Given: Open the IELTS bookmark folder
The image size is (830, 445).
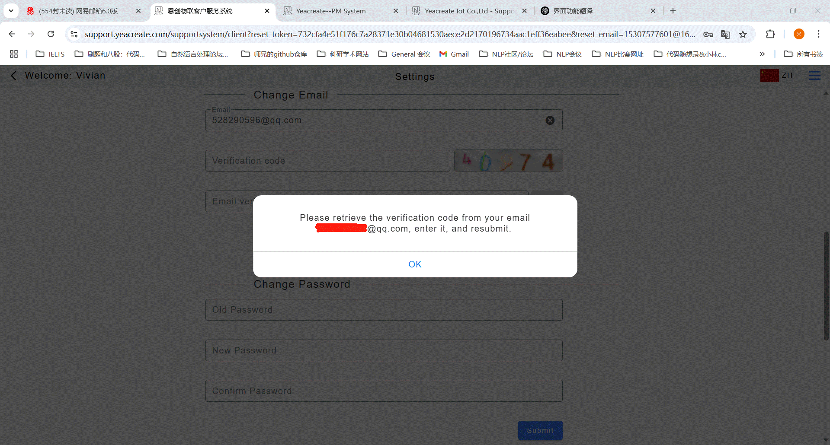Looking at the screenshot, I should coord(50,54).
